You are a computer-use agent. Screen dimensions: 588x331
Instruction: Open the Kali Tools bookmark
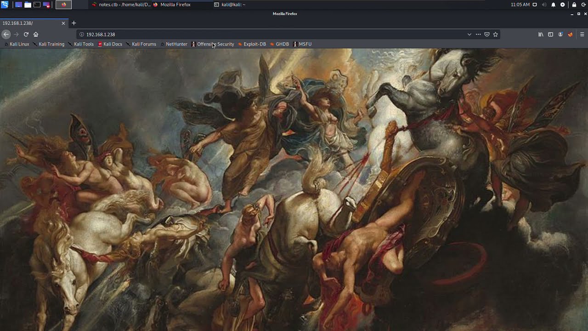click(x=81, y=44)
